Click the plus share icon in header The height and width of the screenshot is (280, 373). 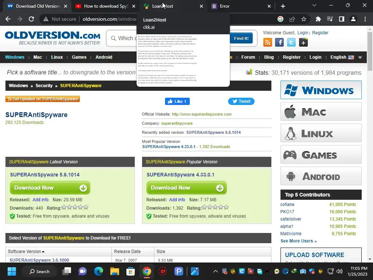303,42
